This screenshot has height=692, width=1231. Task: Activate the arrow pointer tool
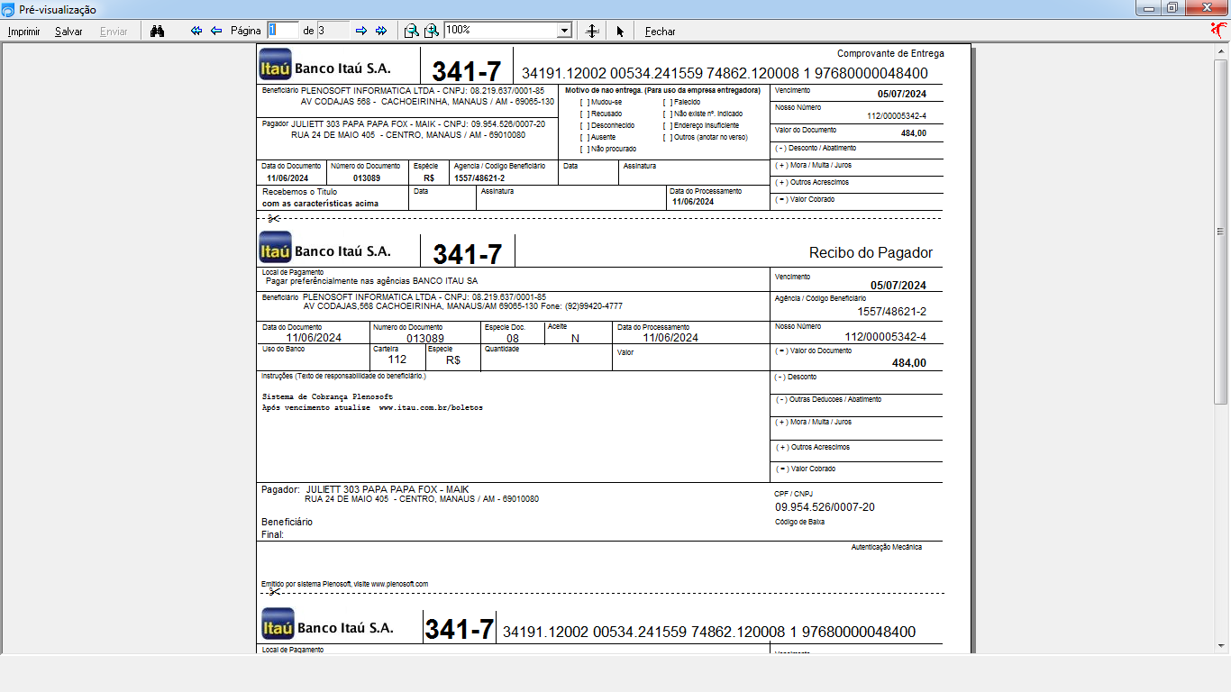(620, 32)
